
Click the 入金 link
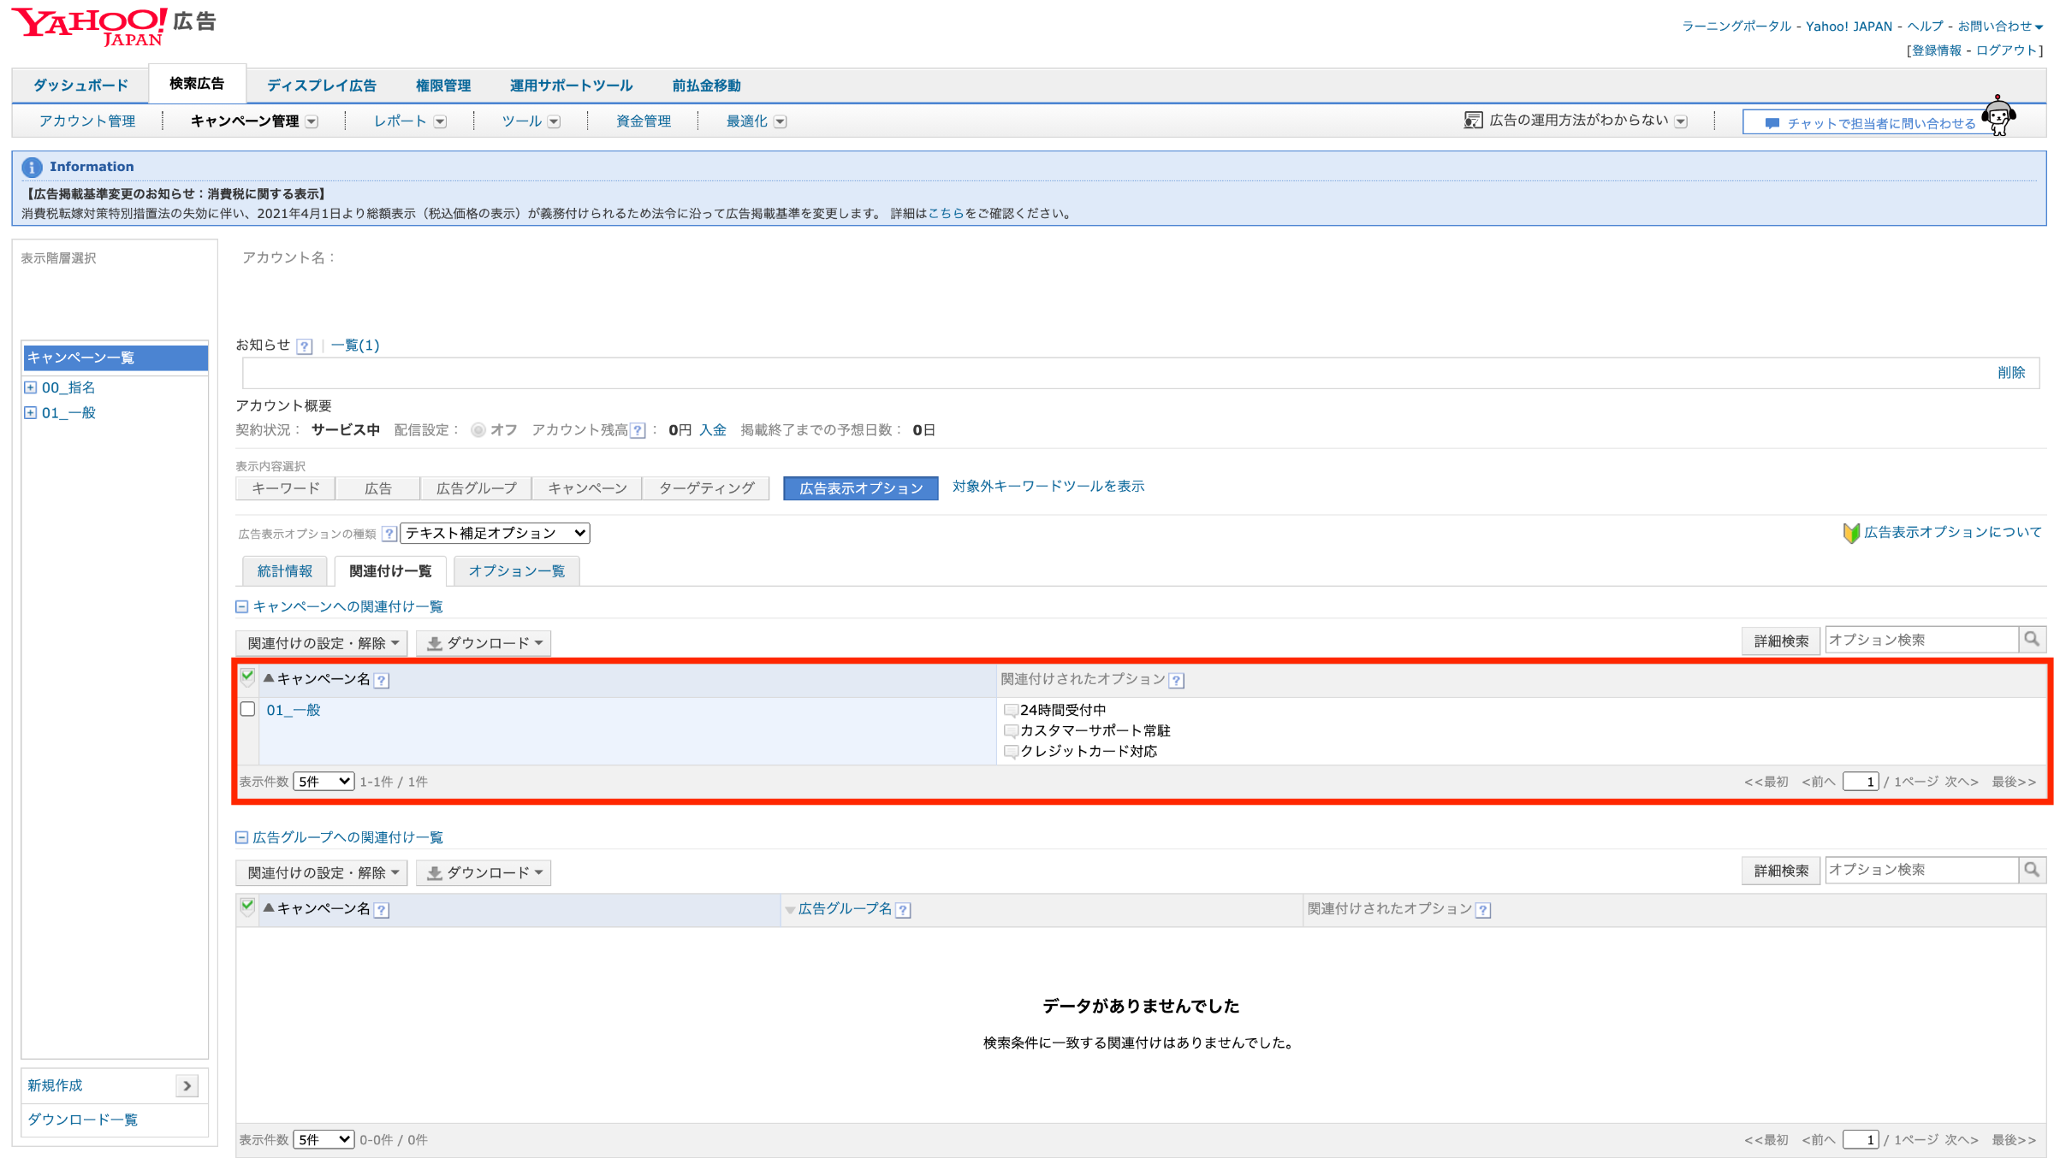click(x=712, y=430)
